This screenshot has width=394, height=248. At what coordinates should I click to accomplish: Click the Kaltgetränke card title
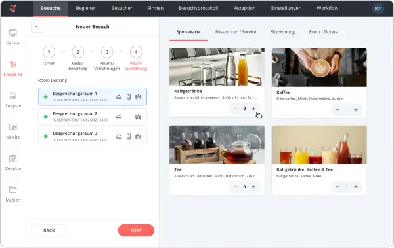tap(188, 91)
